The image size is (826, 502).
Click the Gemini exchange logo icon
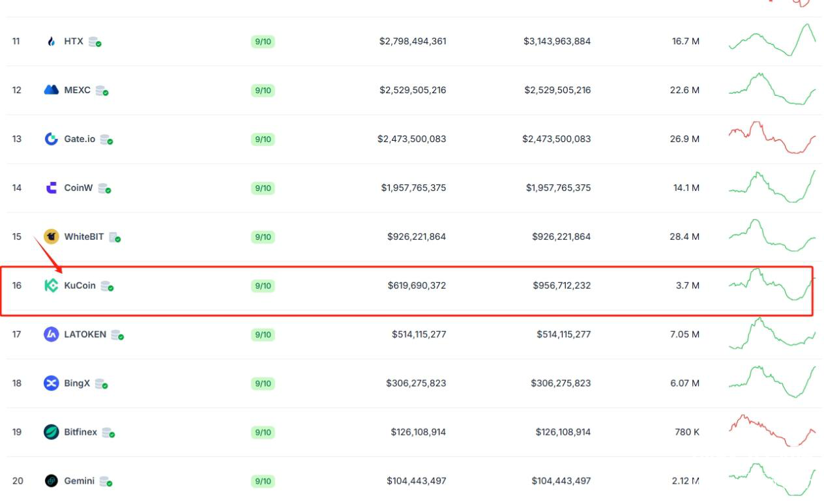point(52,481)
